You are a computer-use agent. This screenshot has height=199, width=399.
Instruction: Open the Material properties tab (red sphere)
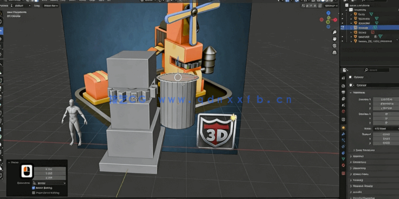pyautogui.click(x=343, y=165)
